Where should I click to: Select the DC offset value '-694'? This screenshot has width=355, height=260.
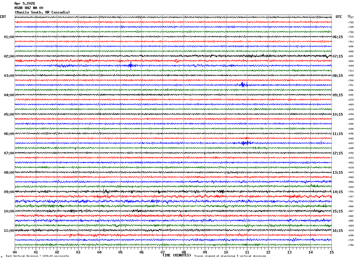coord(351,114)
